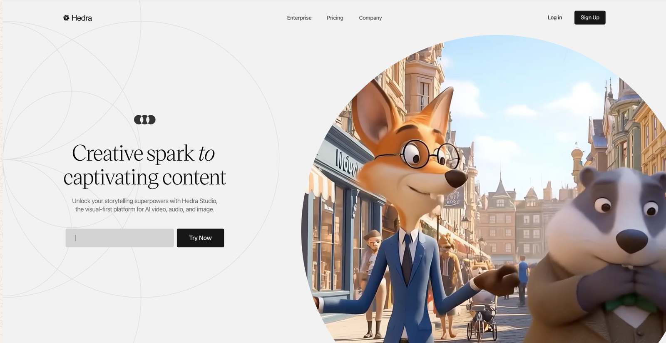Click the three overlapping circles icon
This screenshot has height=343, width=666.
[144, 120]
